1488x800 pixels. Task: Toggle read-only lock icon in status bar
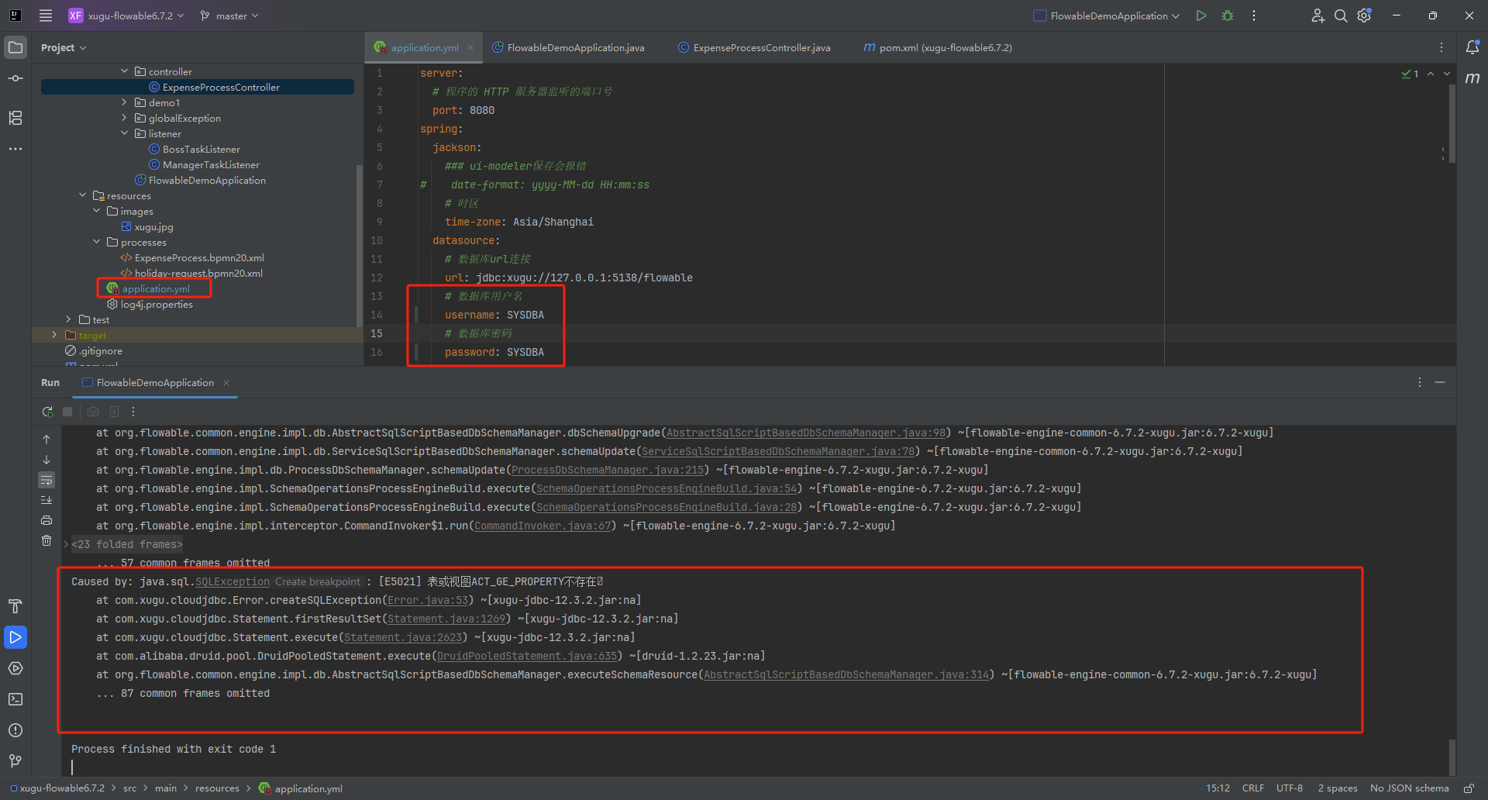[x=1469, y=788]
